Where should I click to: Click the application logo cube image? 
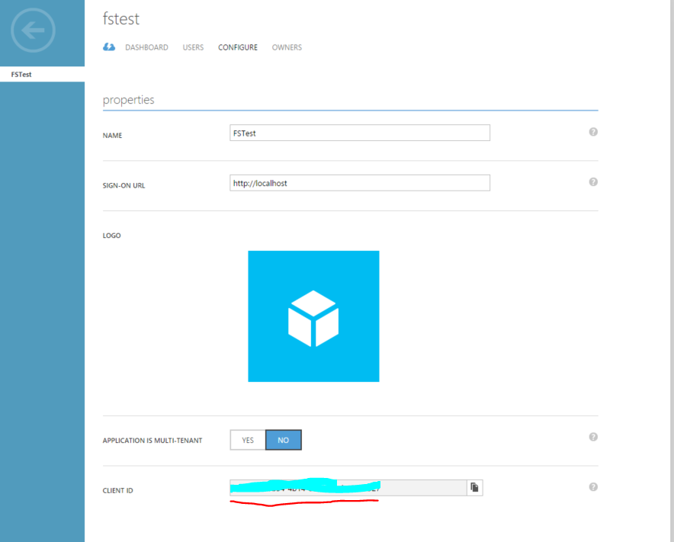tap(313, 316)
